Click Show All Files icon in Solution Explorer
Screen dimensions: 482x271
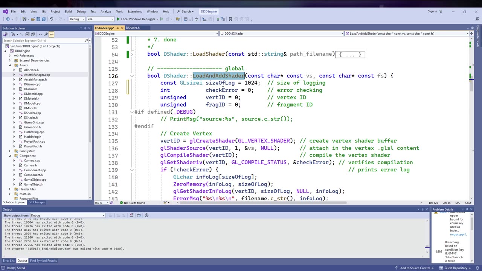pyautogui.click(x=33, y=34)
